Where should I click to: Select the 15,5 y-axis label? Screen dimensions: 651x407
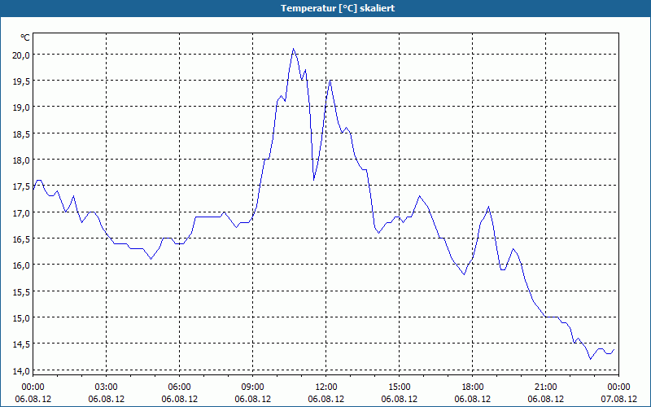[21, 291]
